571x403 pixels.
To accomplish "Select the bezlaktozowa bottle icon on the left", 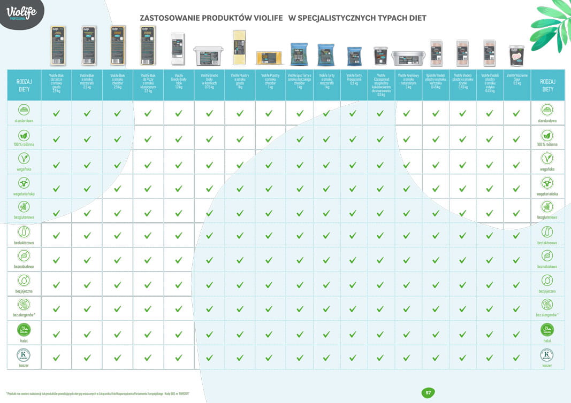I will coord(24,231).
